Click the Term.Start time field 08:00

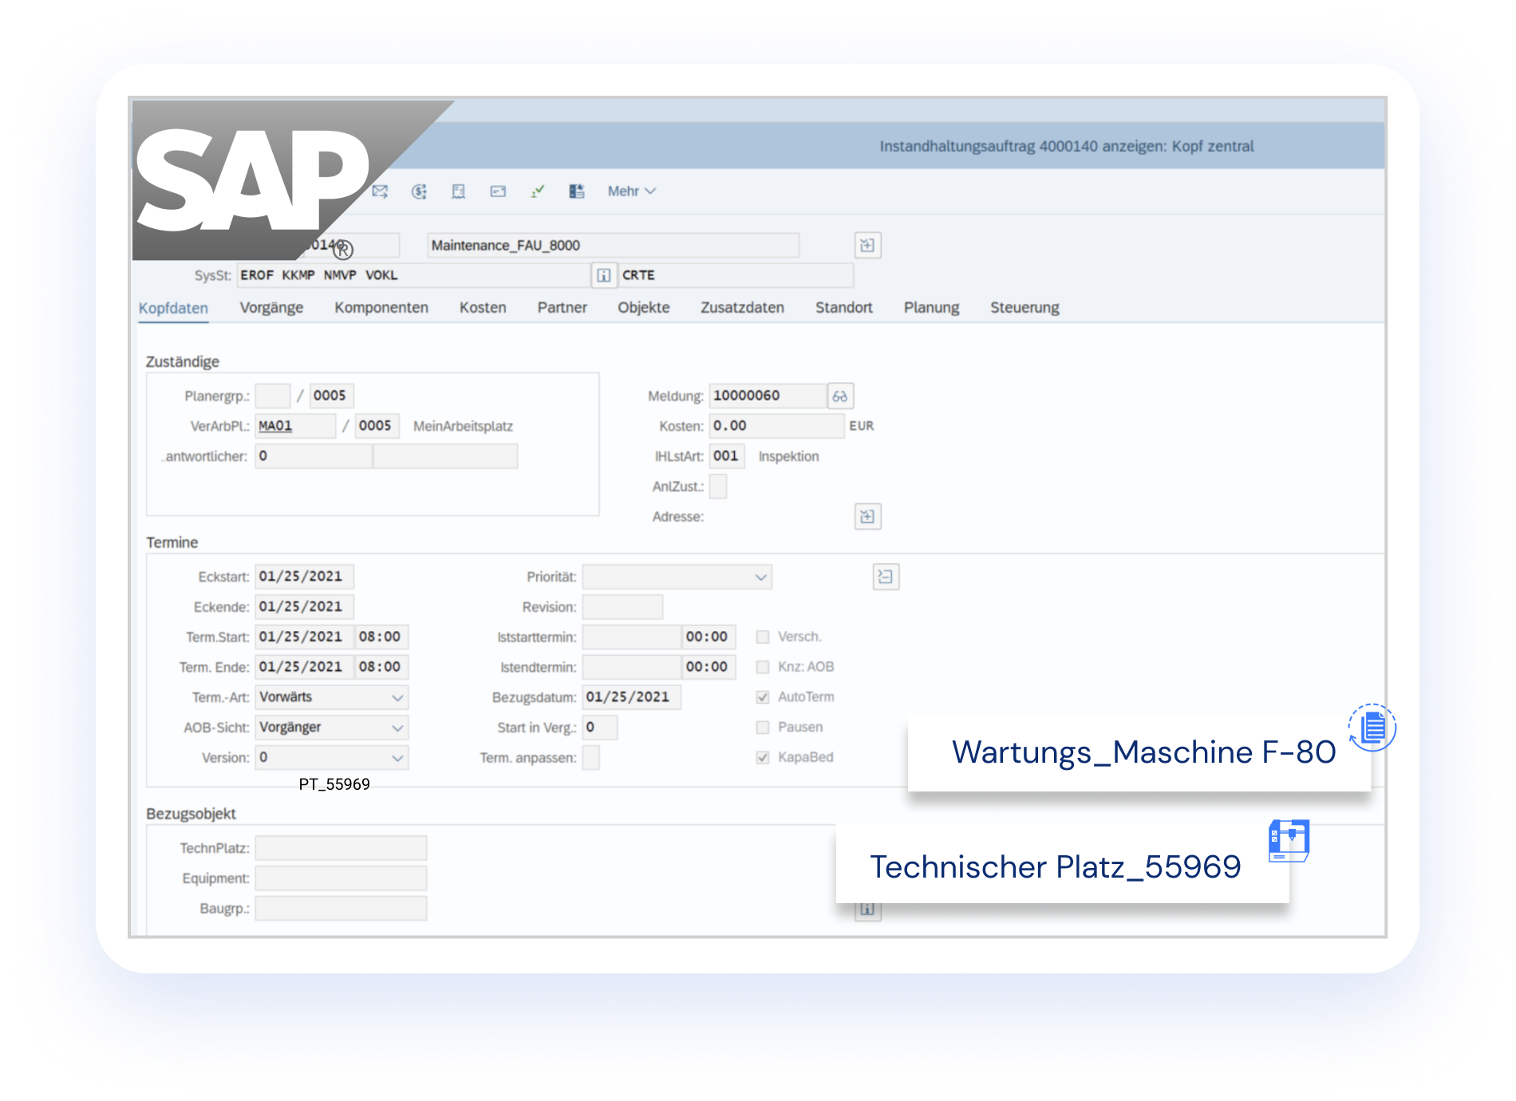[x=382, y=637]
